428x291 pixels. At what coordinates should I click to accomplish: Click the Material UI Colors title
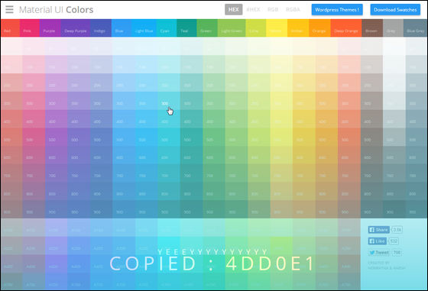point(56,9)
